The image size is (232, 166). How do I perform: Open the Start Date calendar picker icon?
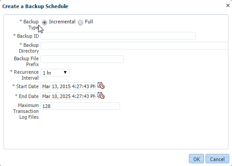click(101, 85)
